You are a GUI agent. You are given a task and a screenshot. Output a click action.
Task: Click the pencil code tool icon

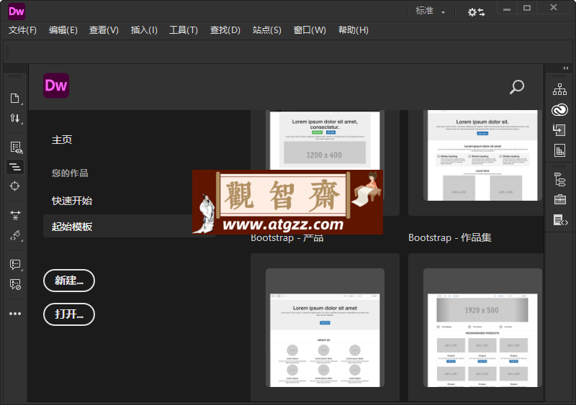coord(15,235)
